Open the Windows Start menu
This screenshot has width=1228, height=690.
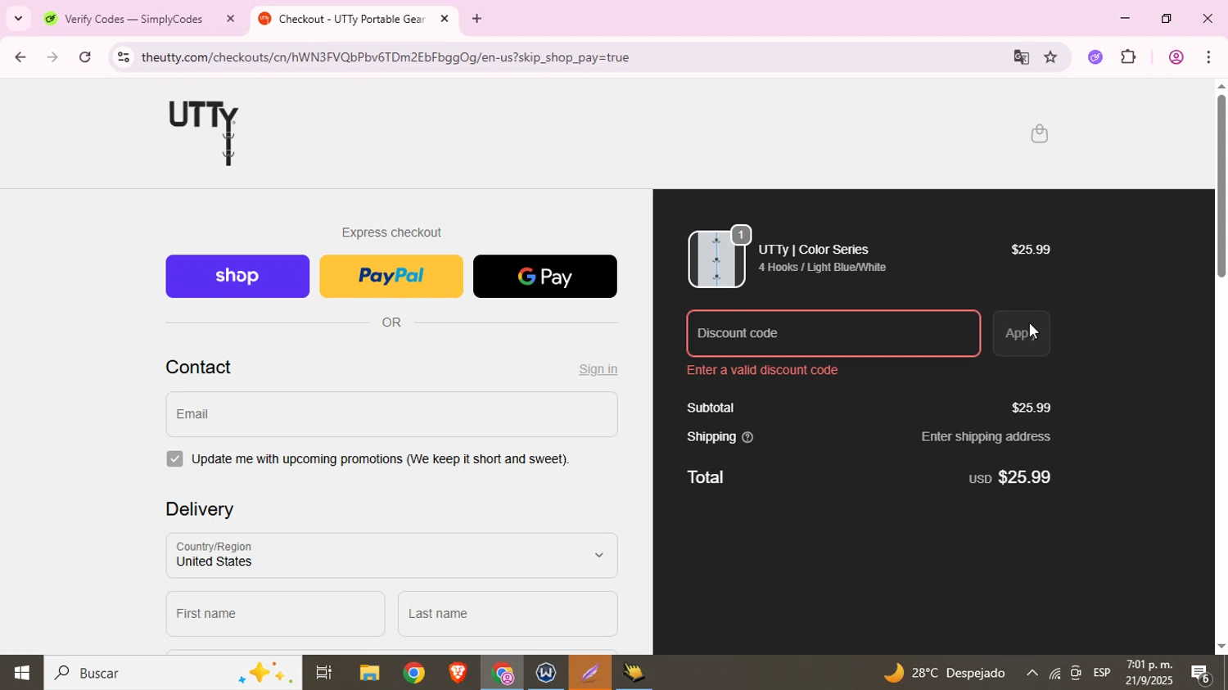click(21, 673)
